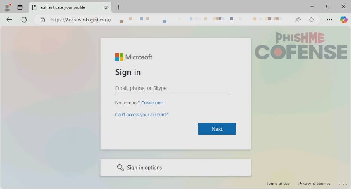Click the Email, phone, or Skype field
Image resolution: width=351 pixels, height=189 pixels.
pos(172,88)
